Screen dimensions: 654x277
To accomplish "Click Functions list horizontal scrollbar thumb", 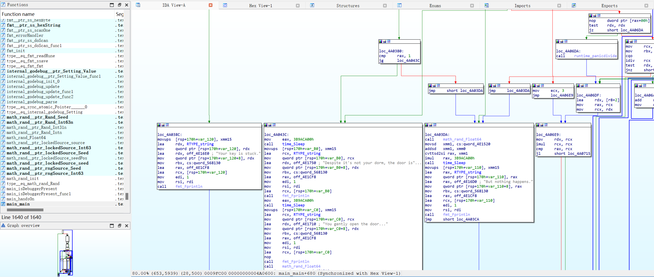I will pos(25,210).
